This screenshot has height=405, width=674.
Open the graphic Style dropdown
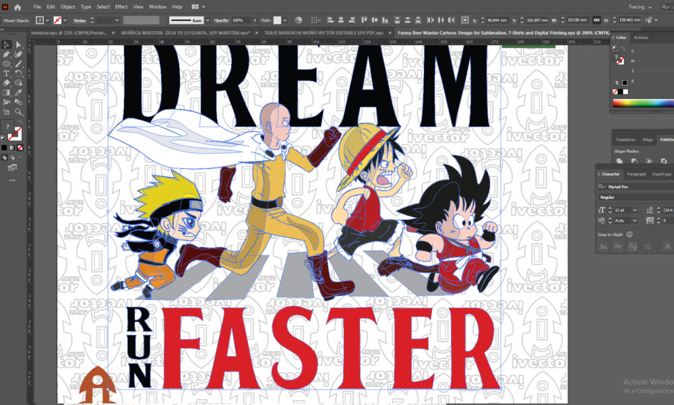[x=284, y=20]
